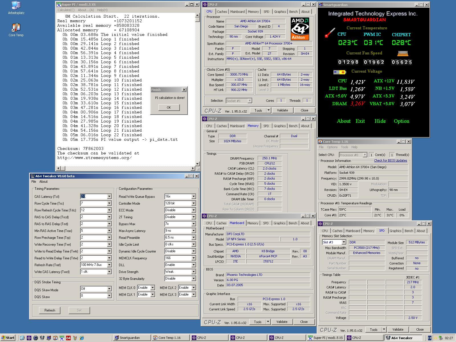The width and height of the screenshot is (456, 342).
Task: Open the Arbeitsplatz desktop icon
Action: (x=16, y=8)
